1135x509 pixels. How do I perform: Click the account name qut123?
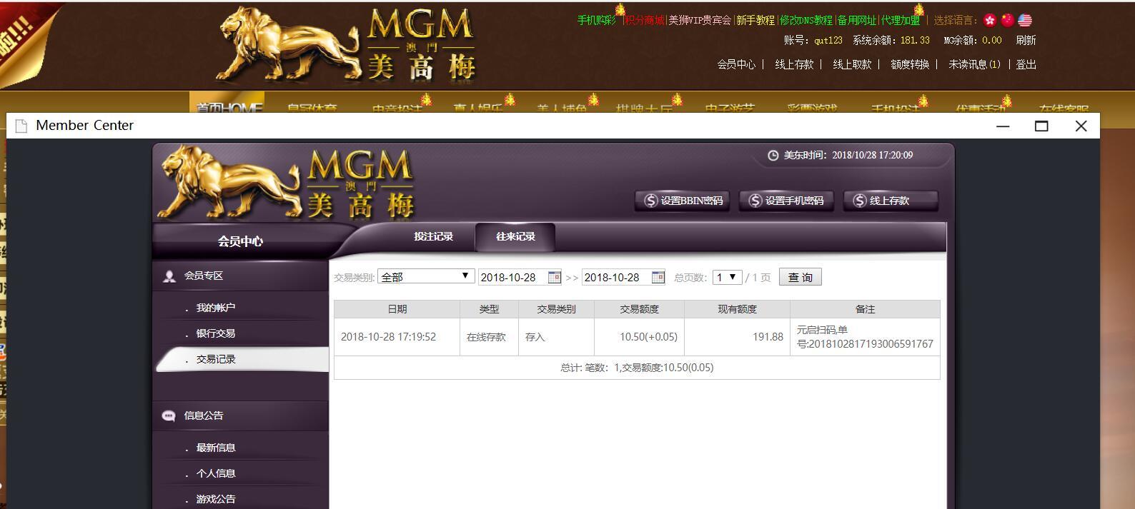(x=828, y=41)
